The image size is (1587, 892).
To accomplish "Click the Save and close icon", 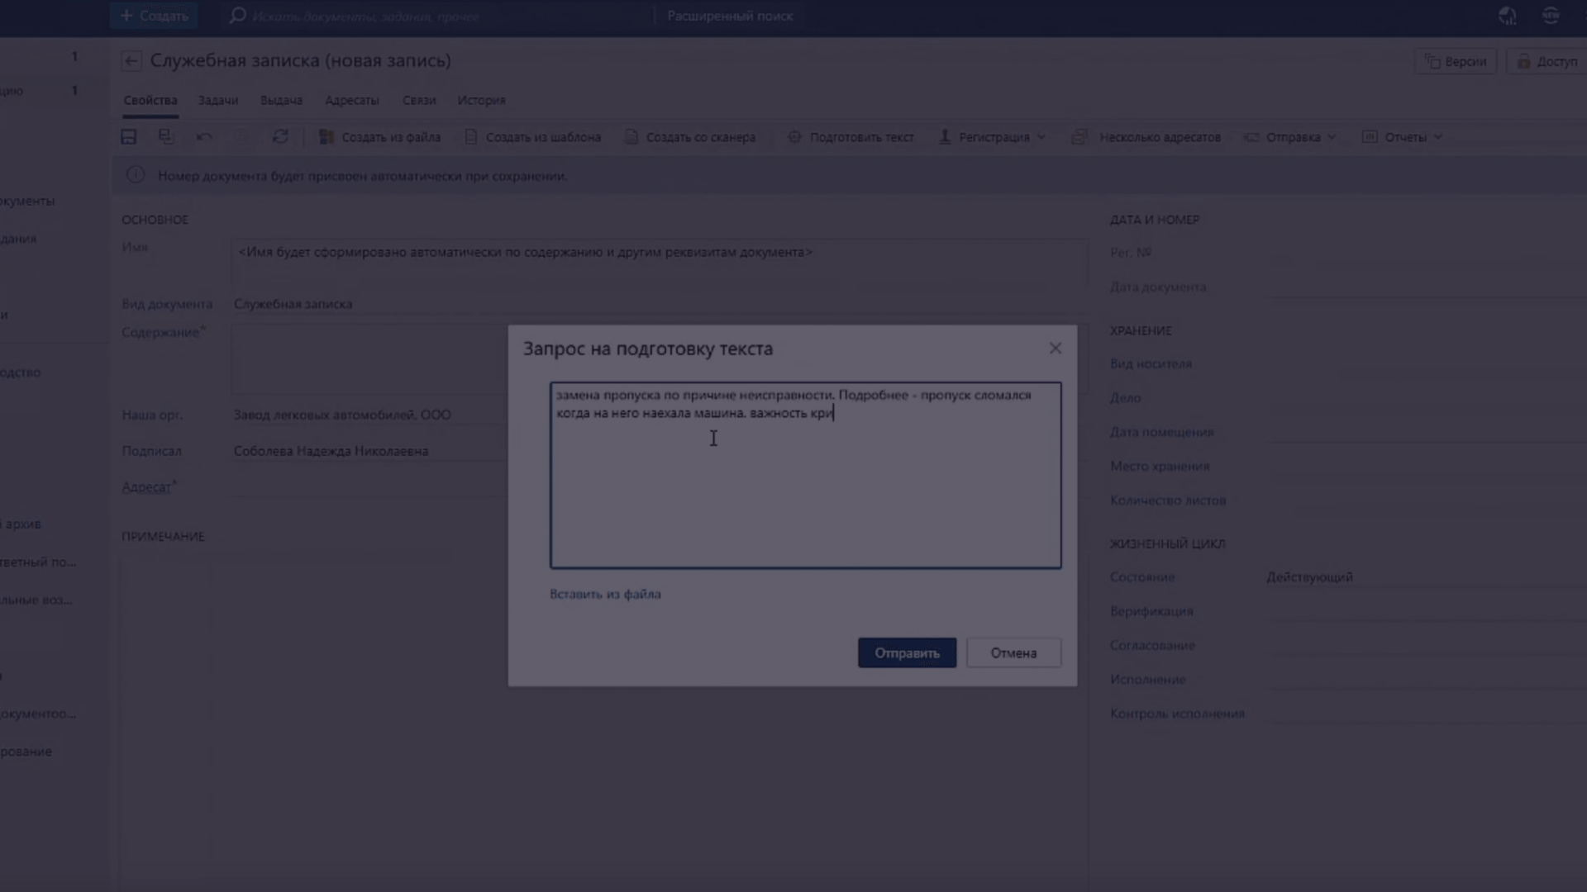I will click(x=166, y=137).
